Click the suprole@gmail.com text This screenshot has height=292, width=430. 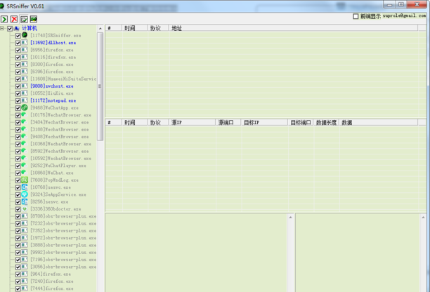coord(404,16)
